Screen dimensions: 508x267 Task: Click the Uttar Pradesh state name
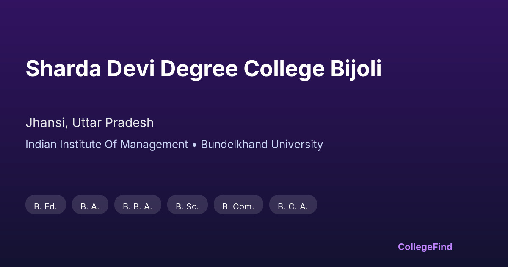(x=113, y=123)
